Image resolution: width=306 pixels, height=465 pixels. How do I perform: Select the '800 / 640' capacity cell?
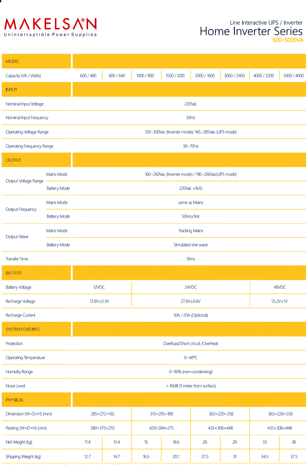117,76
